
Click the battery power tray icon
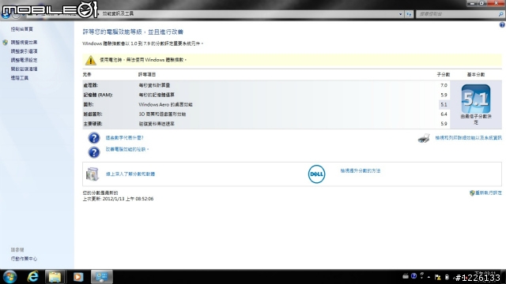click(447, 277)
